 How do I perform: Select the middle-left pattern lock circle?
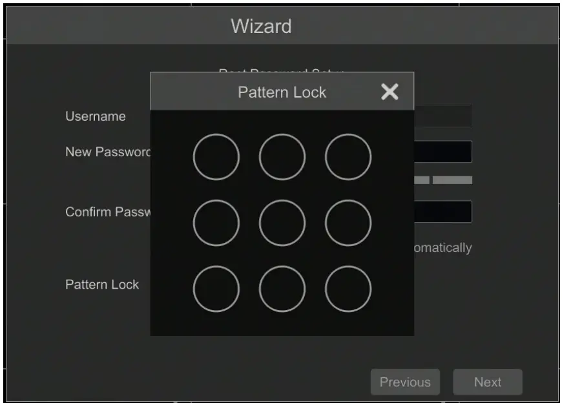(216, 223)
